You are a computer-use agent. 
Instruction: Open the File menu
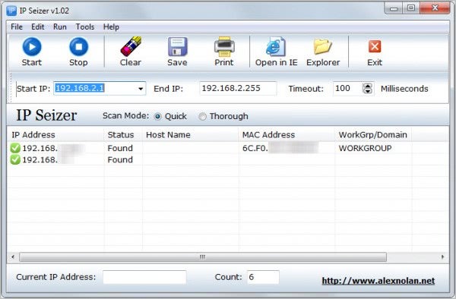[x=17, y=27]
